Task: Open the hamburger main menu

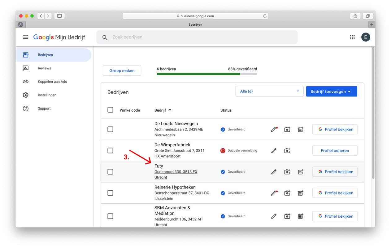Action: click(26, 37)
